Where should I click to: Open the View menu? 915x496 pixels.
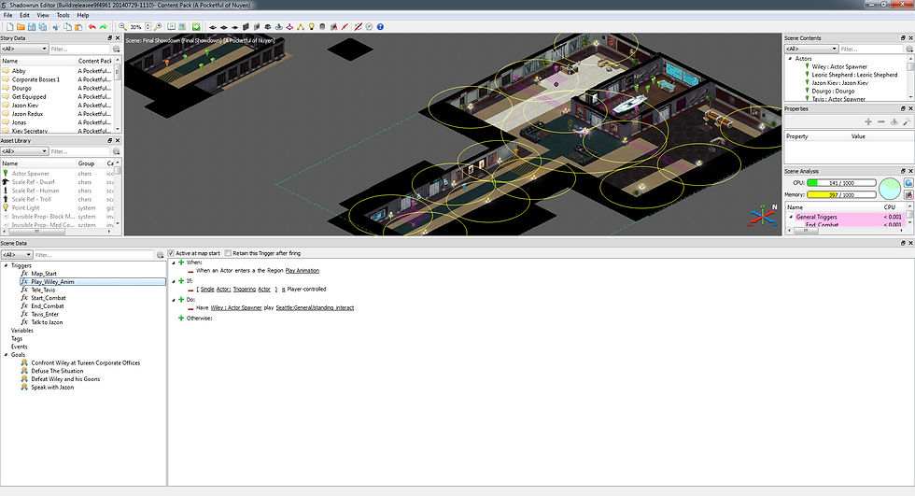click(43, 15)
